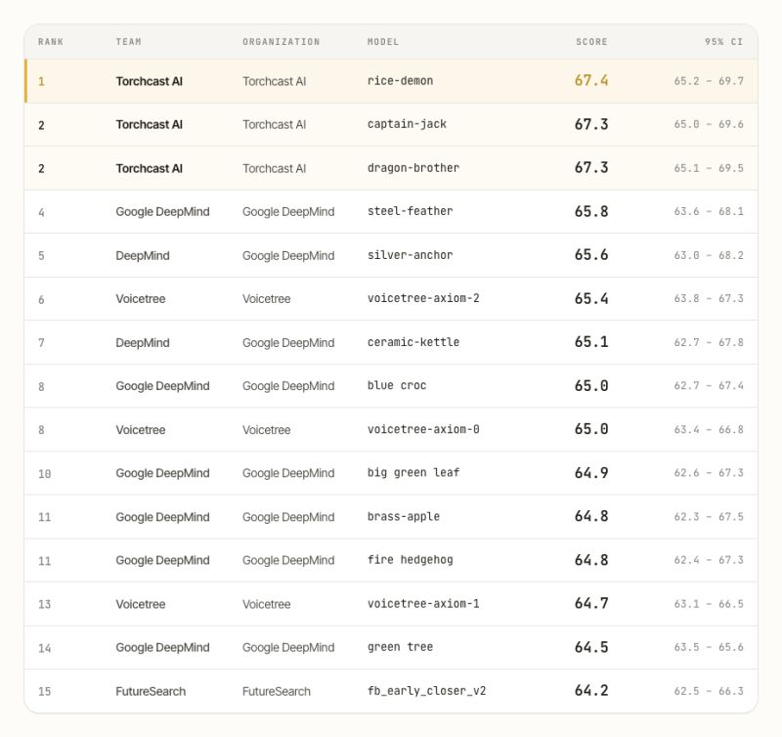782x737 pixels.
Task: Click rank 15 number
Action: 44,692
